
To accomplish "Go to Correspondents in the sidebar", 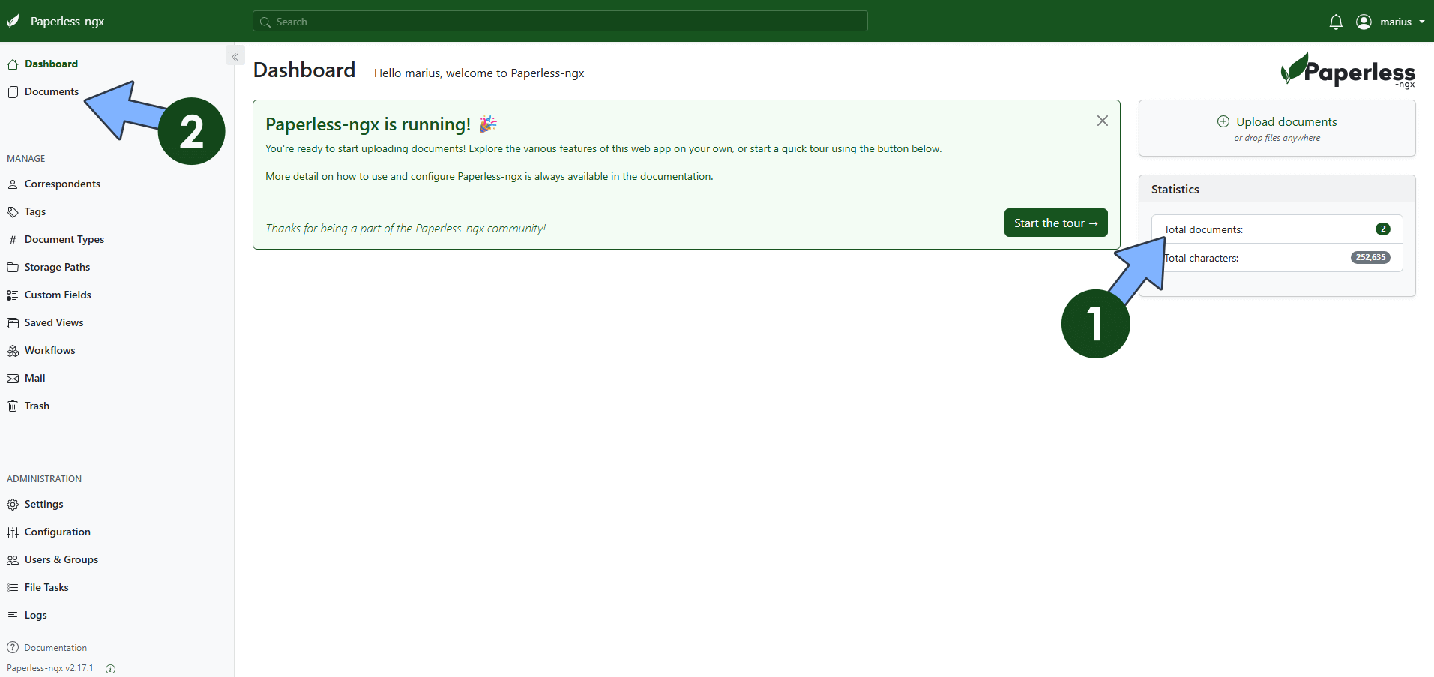I will (61, 184).
